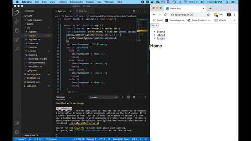Open App.css in the explorer

tap(32, 32)
